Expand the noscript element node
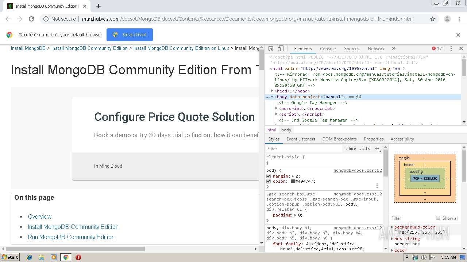This screenshot has height=262, width=467. click(277, 108)
